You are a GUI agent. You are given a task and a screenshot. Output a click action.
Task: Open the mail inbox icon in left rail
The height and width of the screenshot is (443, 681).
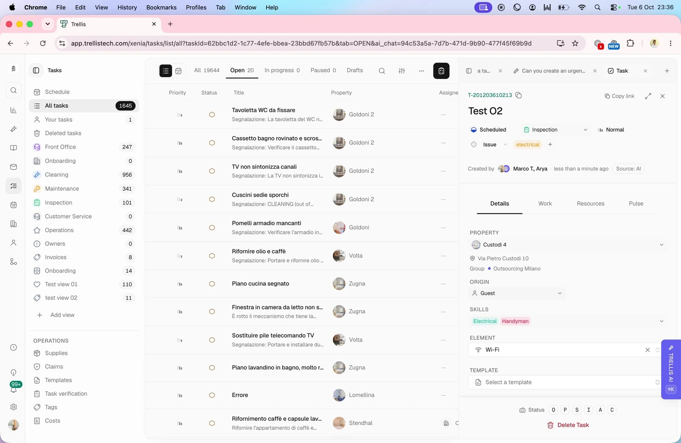tap(14, 167)
